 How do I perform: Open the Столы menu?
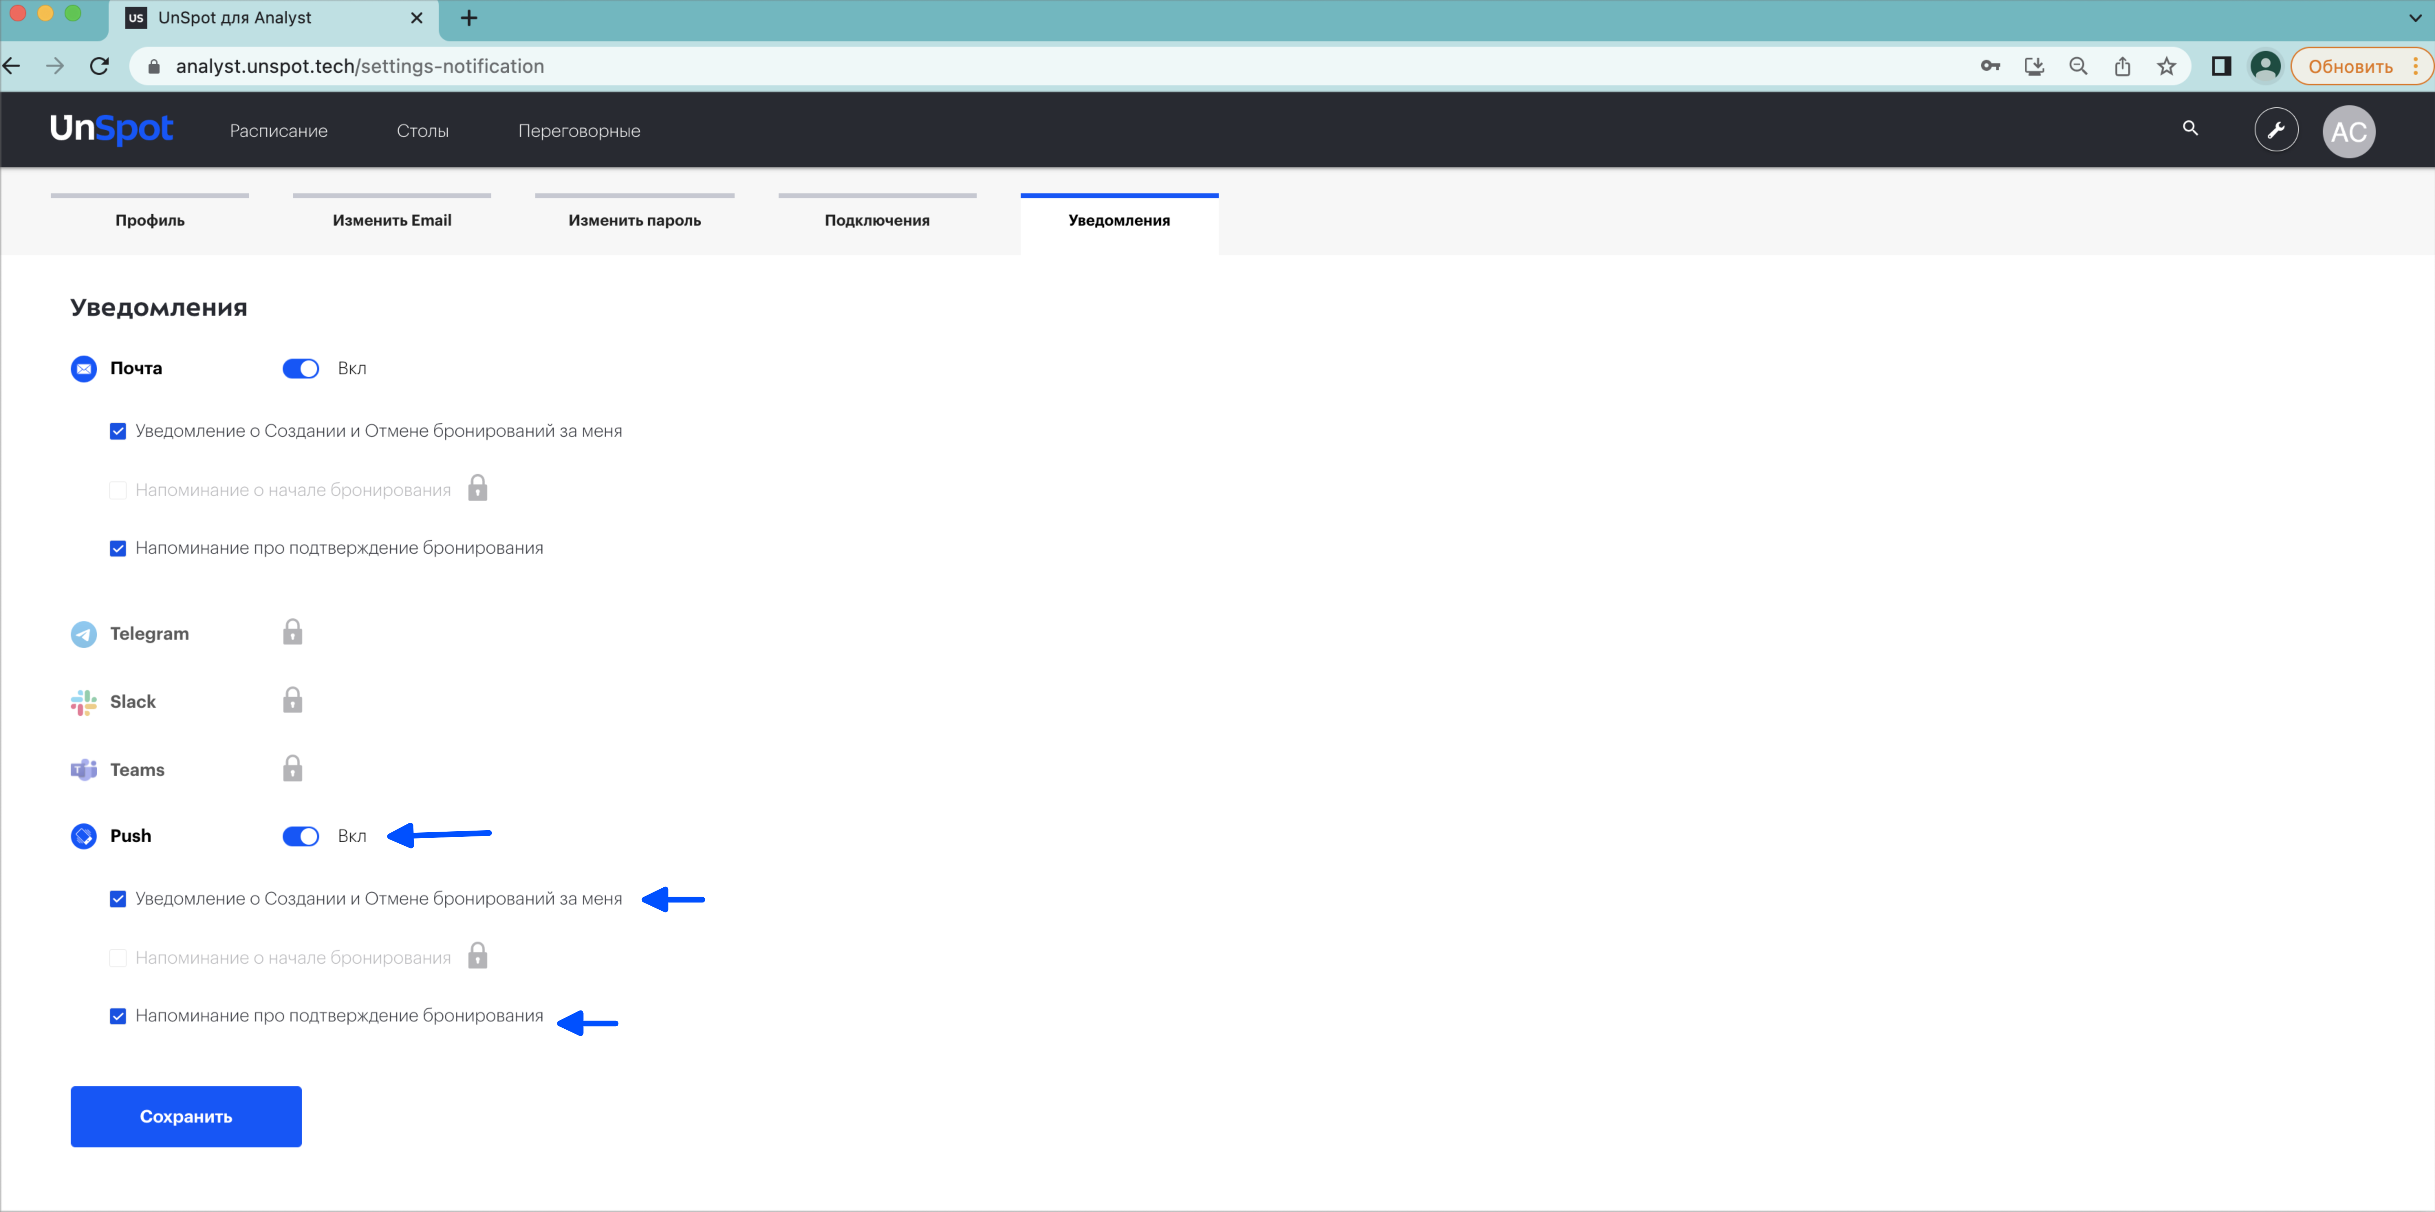click(423, 131)
